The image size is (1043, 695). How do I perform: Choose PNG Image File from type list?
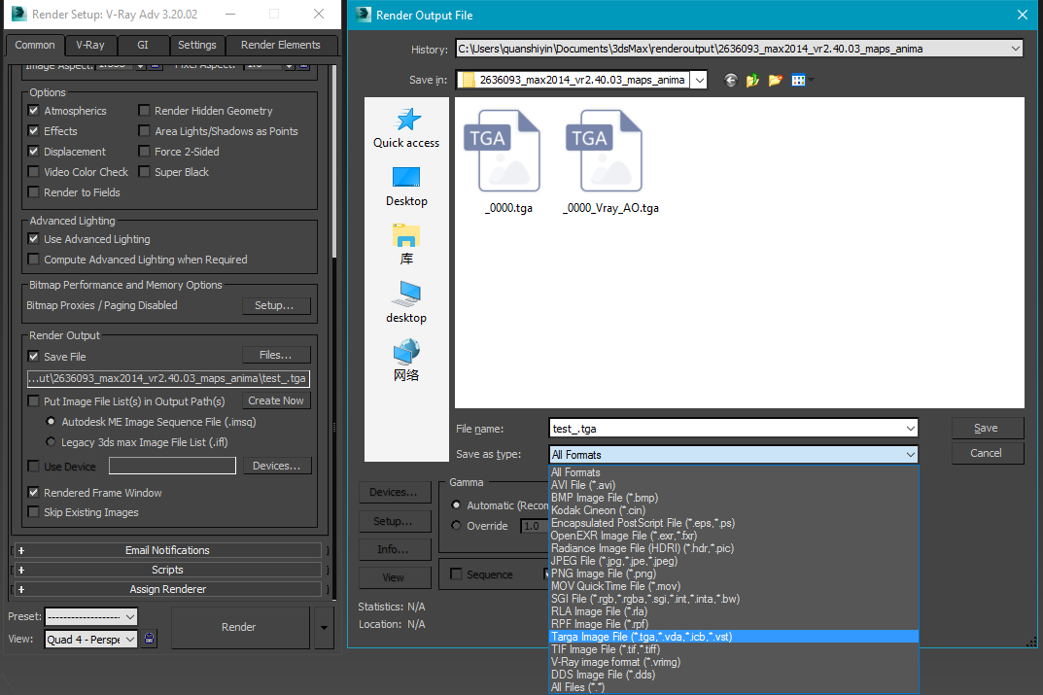(734, 573)
